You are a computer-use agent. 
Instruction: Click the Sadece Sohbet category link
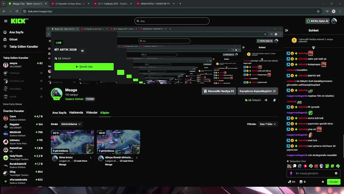point(74,99)
